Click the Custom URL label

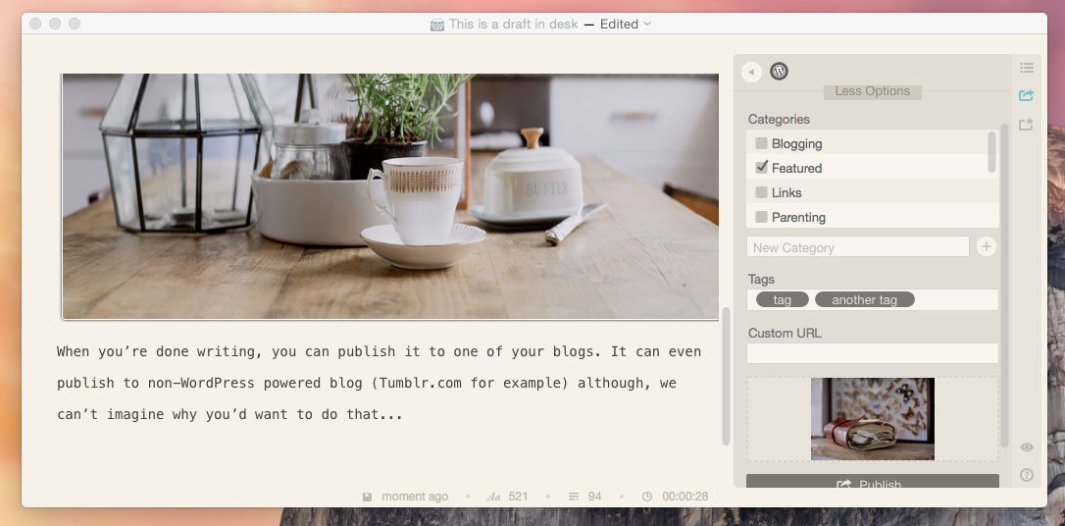[785, 333]
